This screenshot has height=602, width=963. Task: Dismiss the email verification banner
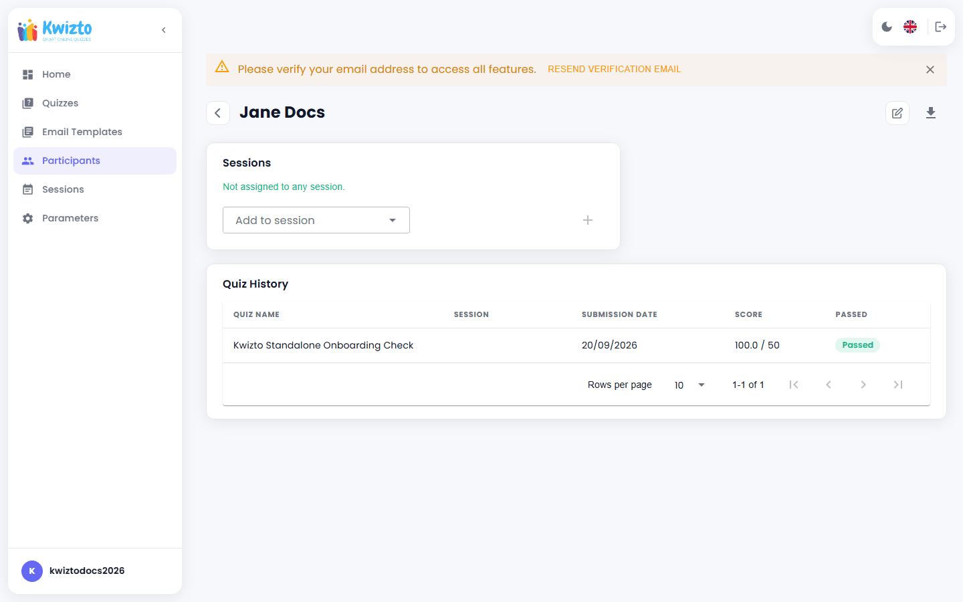pyautogui.click(x=930, y=70)
